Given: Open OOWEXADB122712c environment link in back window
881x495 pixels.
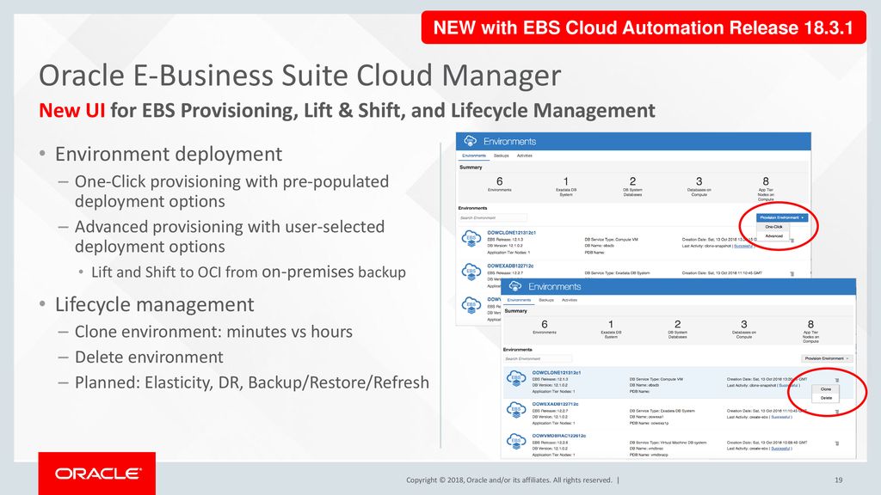Looking at the screenshot, I should pyautogui.click(x=510, y=266).
